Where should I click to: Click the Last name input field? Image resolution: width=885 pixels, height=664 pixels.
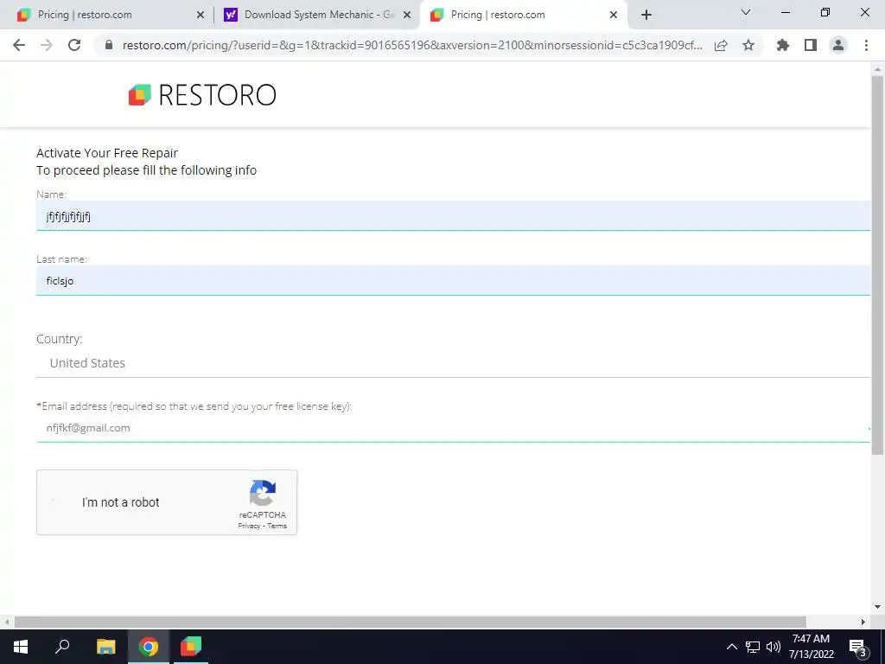coord(453,281)
